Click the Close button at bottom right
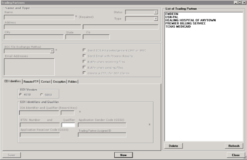 (x=236, y=155)
